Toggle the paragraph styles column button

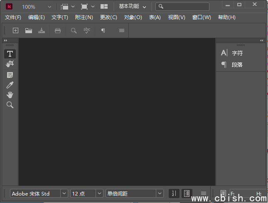coord(187,193)
